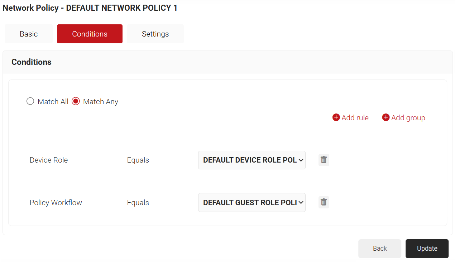Click the Add group link text

tap(408, 118)
